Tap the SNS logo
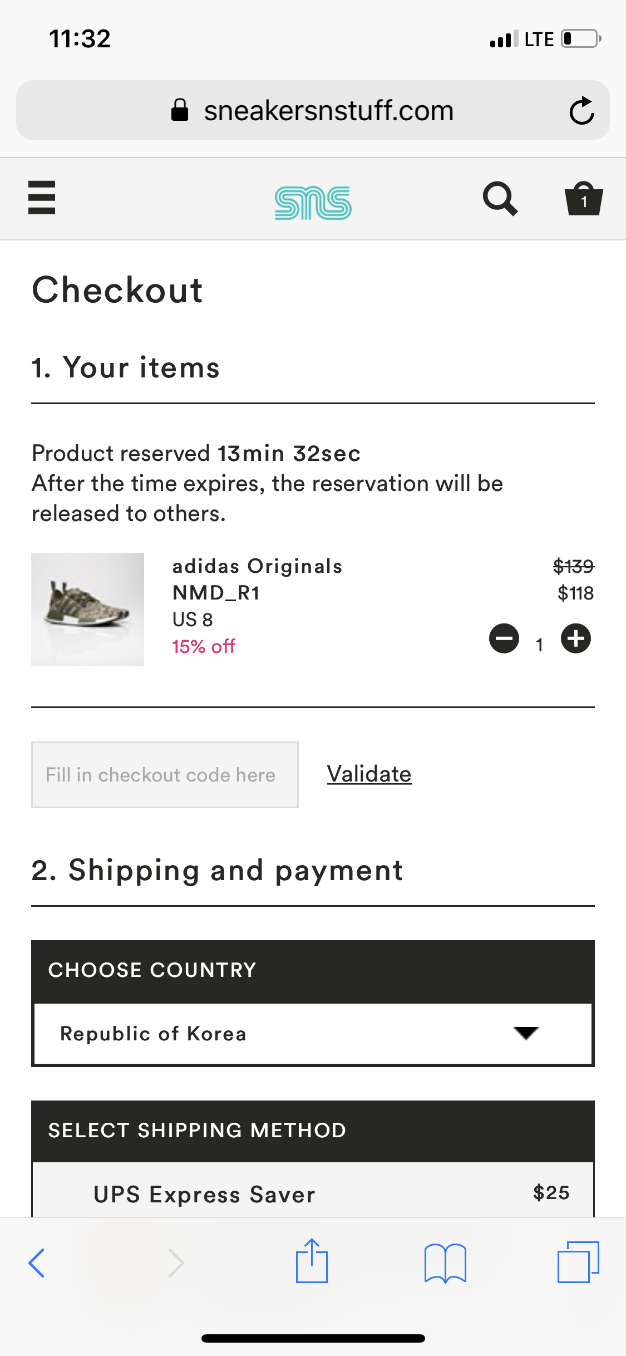Screen dimensions: 626x1356 pos(313,202)
